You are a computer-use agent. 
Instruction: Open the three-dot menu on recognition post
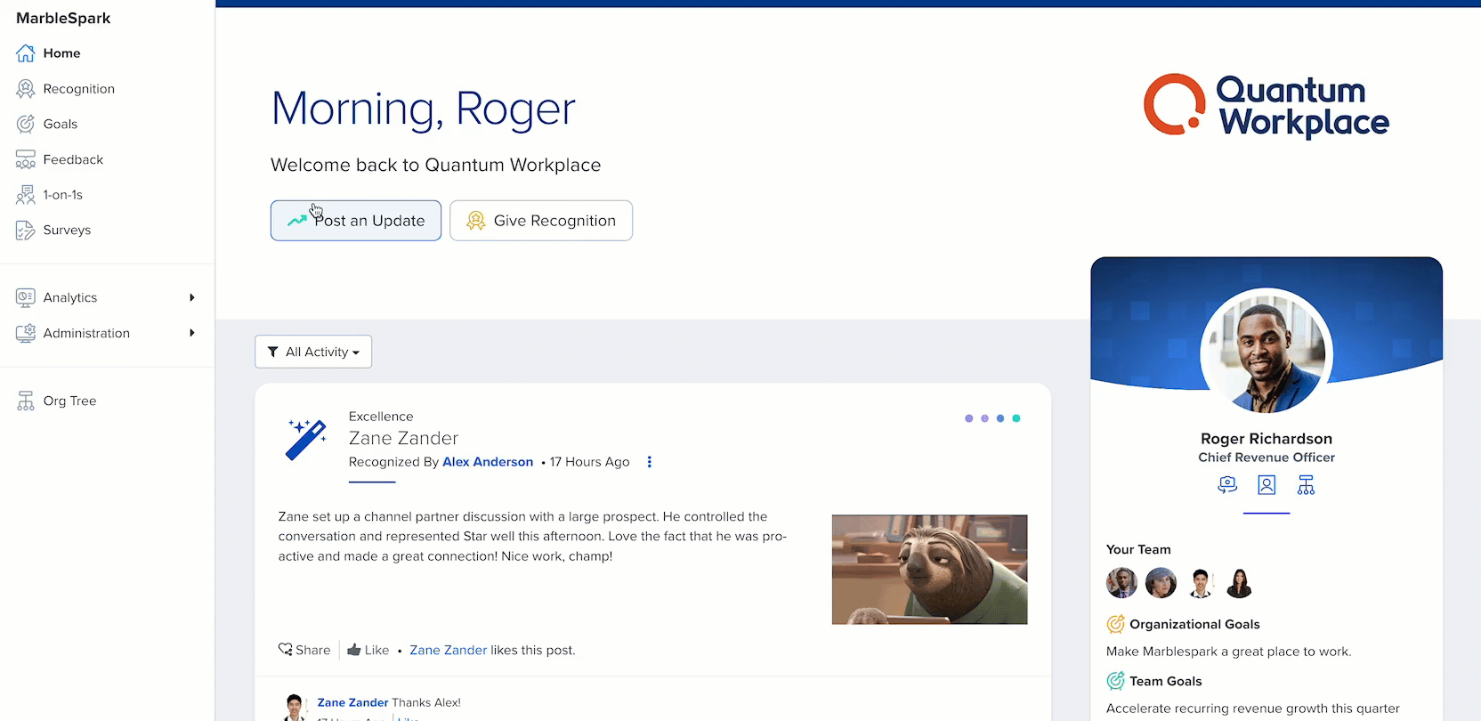650,462
